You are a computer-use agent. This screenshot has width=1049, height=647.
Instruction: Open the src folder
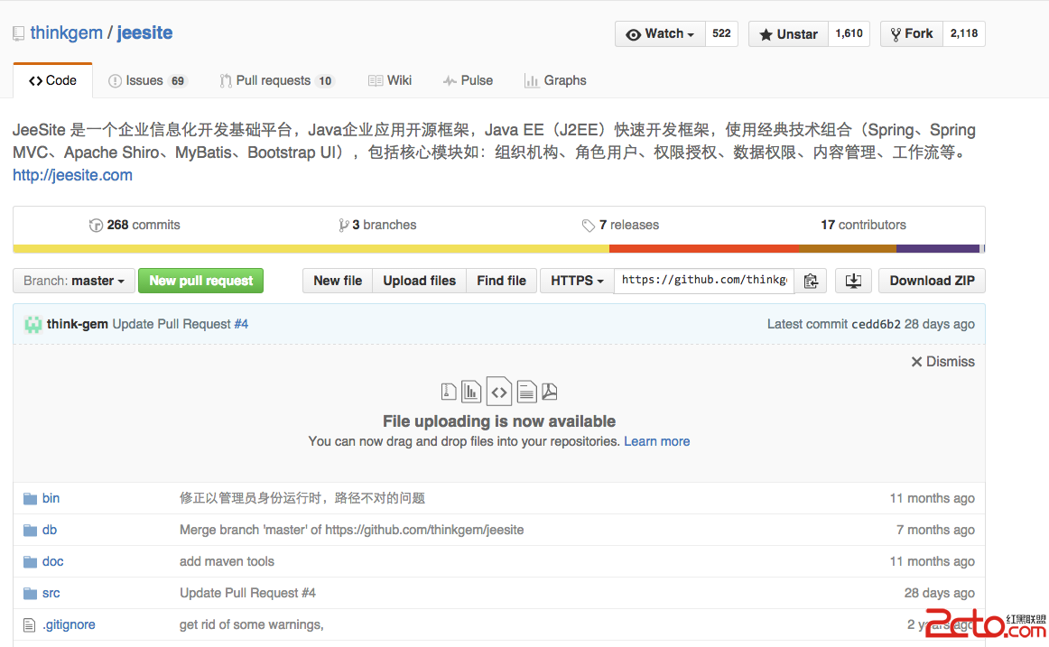click(x=51, y=593)
